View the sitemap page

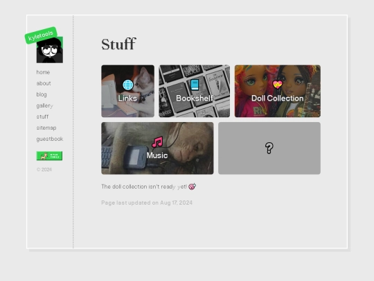pos(46,128)
